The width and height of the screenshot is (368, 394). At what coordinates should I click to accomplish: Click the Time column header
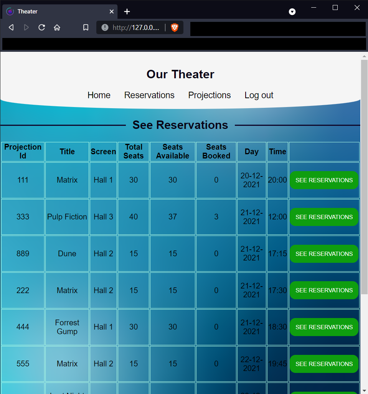pyautogui.click(x=277, y=152)
